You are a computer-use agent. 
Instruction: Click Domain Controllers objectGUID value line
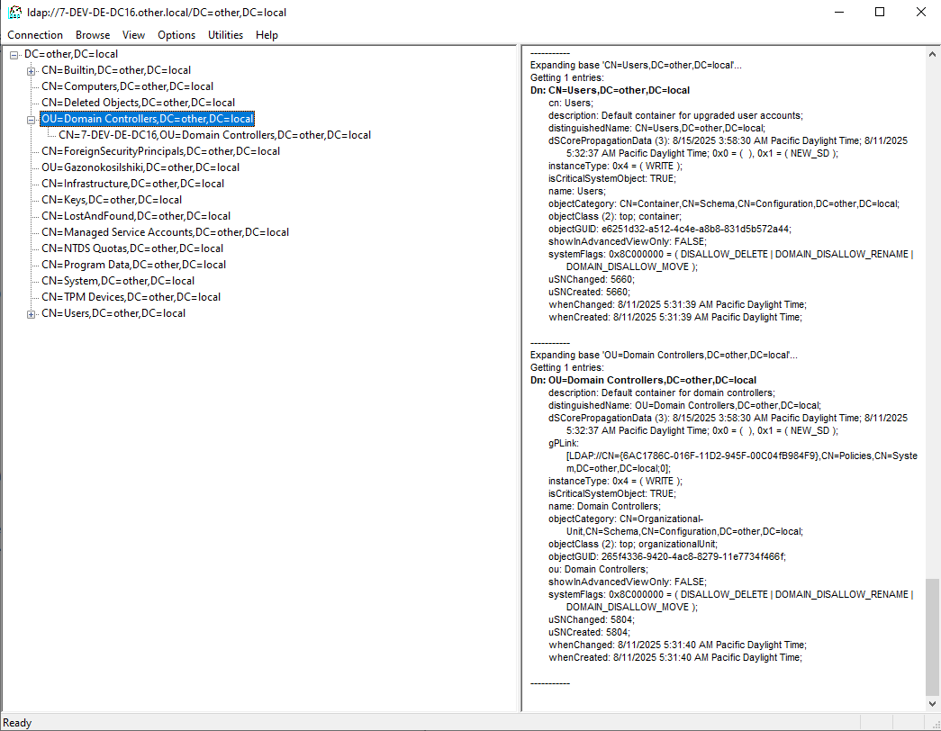(x=666, y=556)
